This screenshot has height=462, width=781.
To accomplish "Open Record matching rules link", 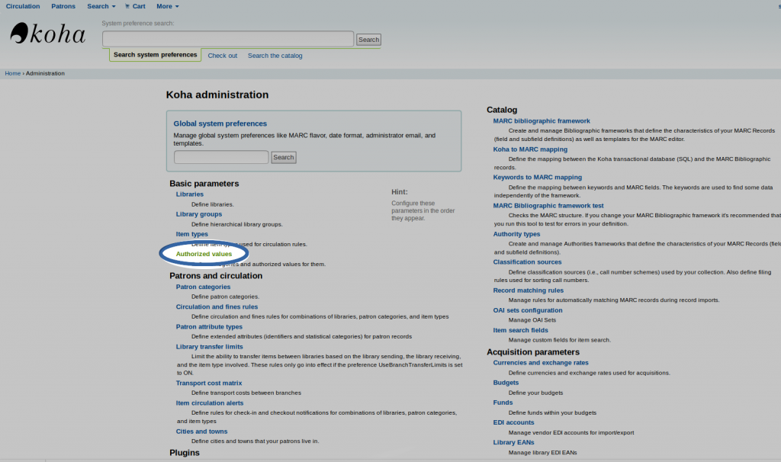I will tap(529, 290).
